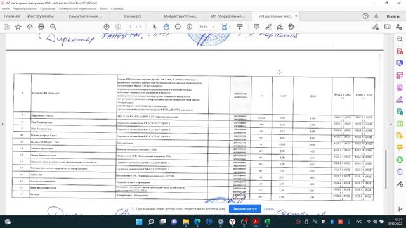Select the highlight pen tool
This screenshot has height=228, width=406.
(268, 27)
